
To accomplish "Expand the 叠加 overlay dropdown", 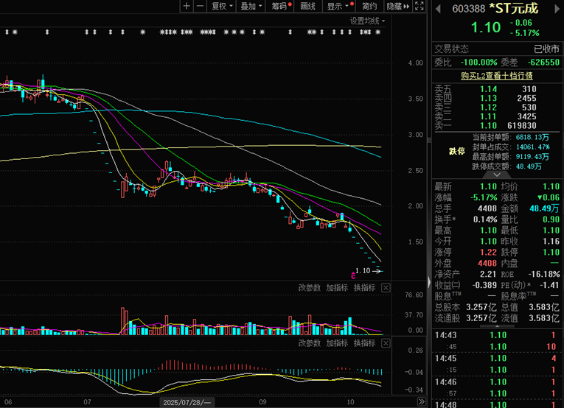I will pos(250,6).
